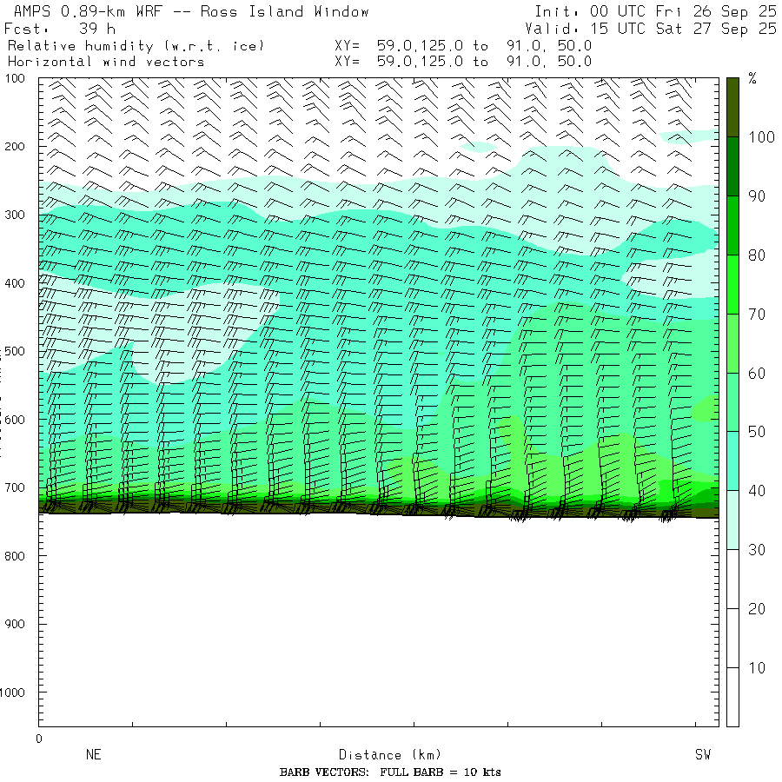Click the 600 pressure axis label
Image resolution: width=782 pixels, height=782 pixels.
(15, 420)
